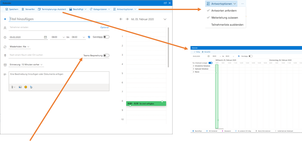Open the 08:30 end time dropdown in main window
The width and height of the screenshot is (302, 141).
point(78,37)
